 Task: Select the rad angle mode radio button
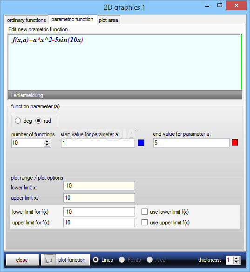pyautogui.click(x=39, y=121)
